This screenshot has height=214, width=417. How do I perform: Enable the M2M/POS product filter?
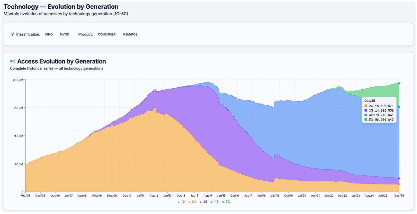[130, 35]
